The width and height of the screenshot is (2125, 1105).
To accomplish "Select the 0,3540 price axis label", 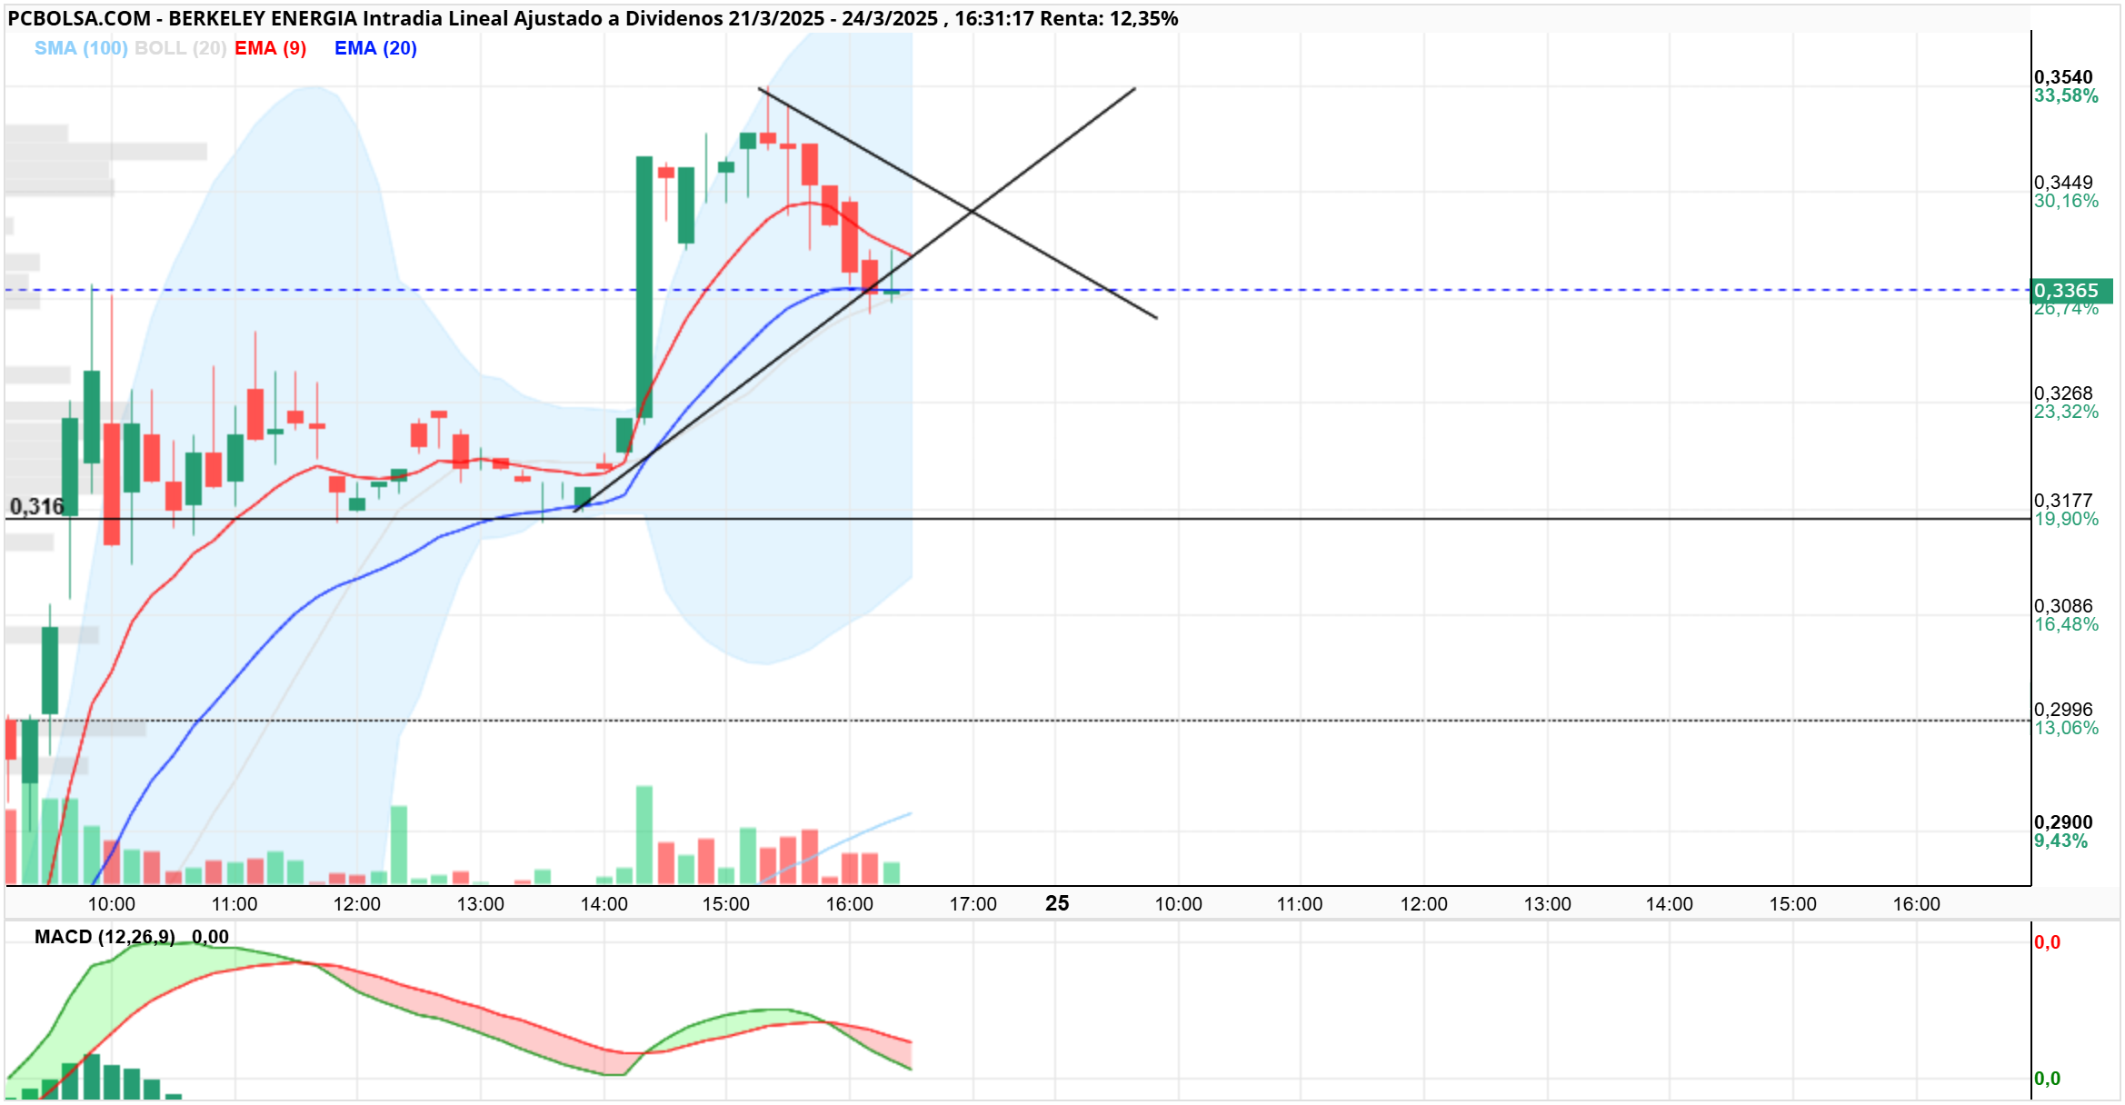I will pyautogui.click(x=2063, y=77).
